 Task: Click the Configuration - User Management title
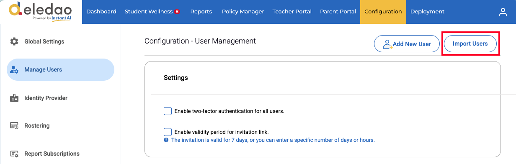(200, 41)
